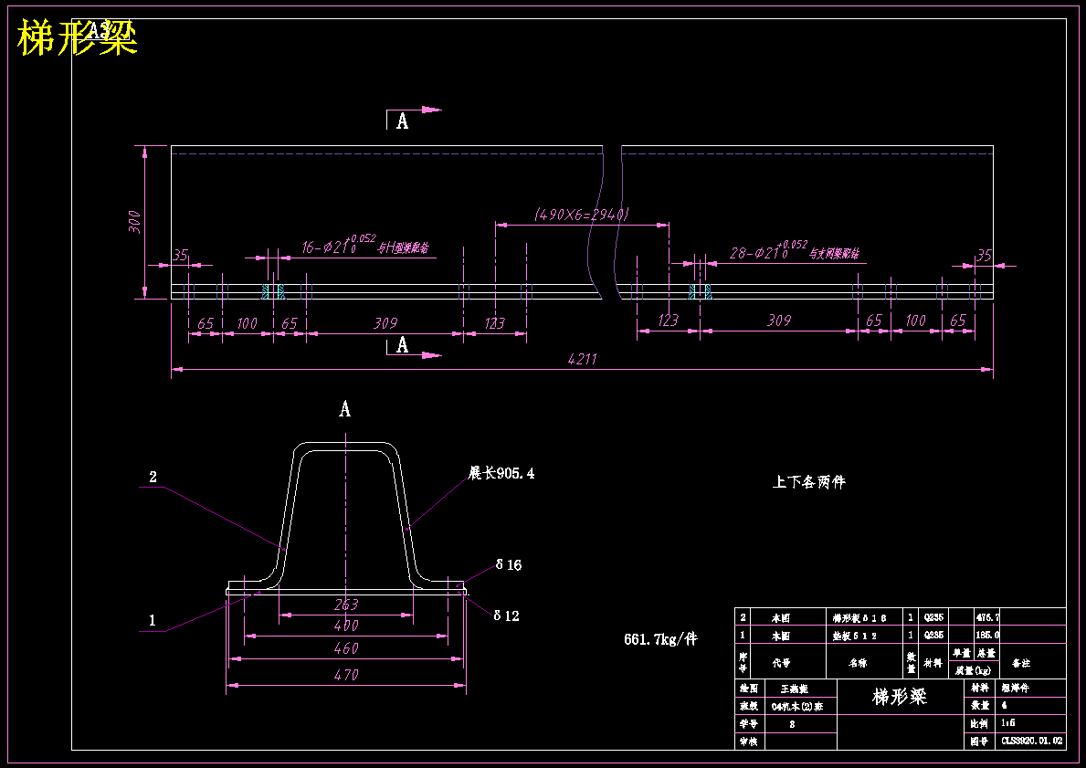Click the 460 width dimension
This screenshot has height=768, width=1086.
pyautogui.click(x=346, y=649)
